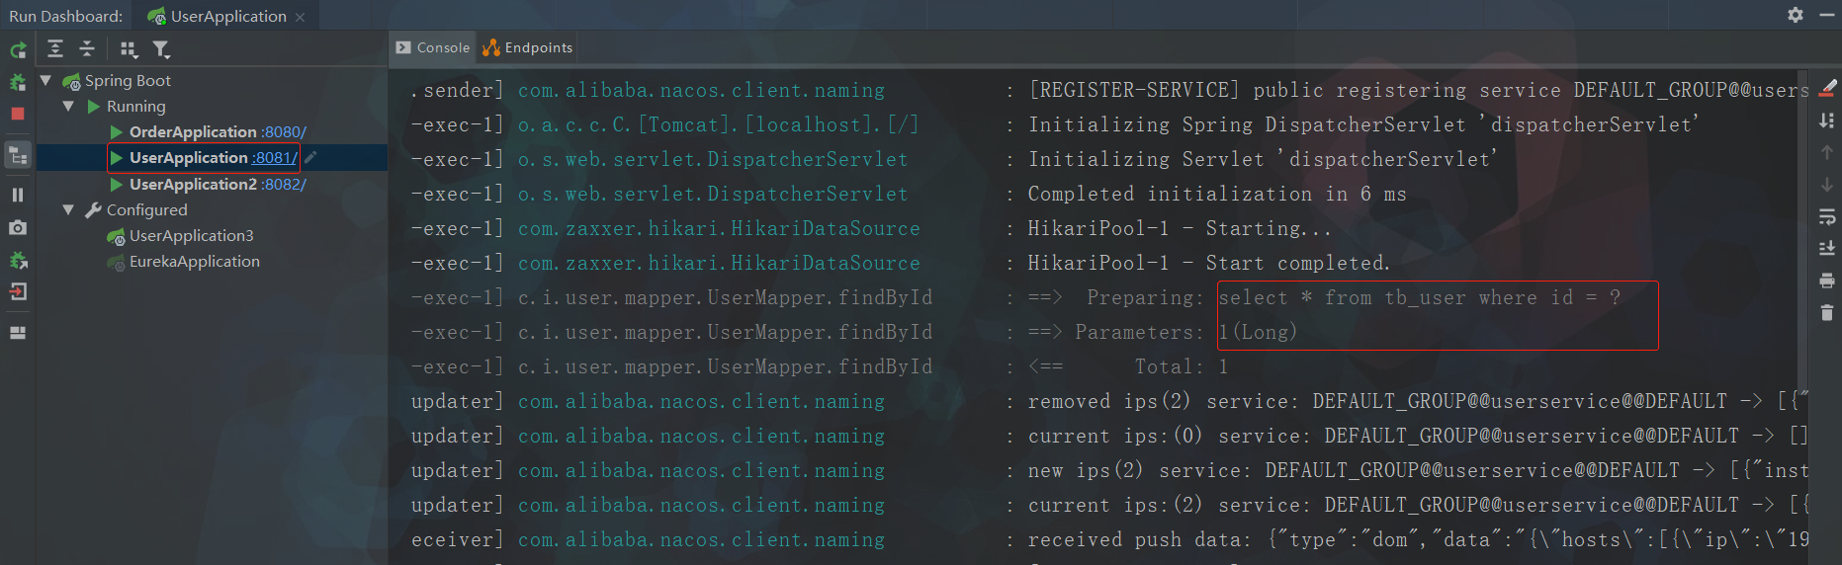
Task: Click log line 'Completed initialization in 6 ms'
Action: coord(1216,194)
